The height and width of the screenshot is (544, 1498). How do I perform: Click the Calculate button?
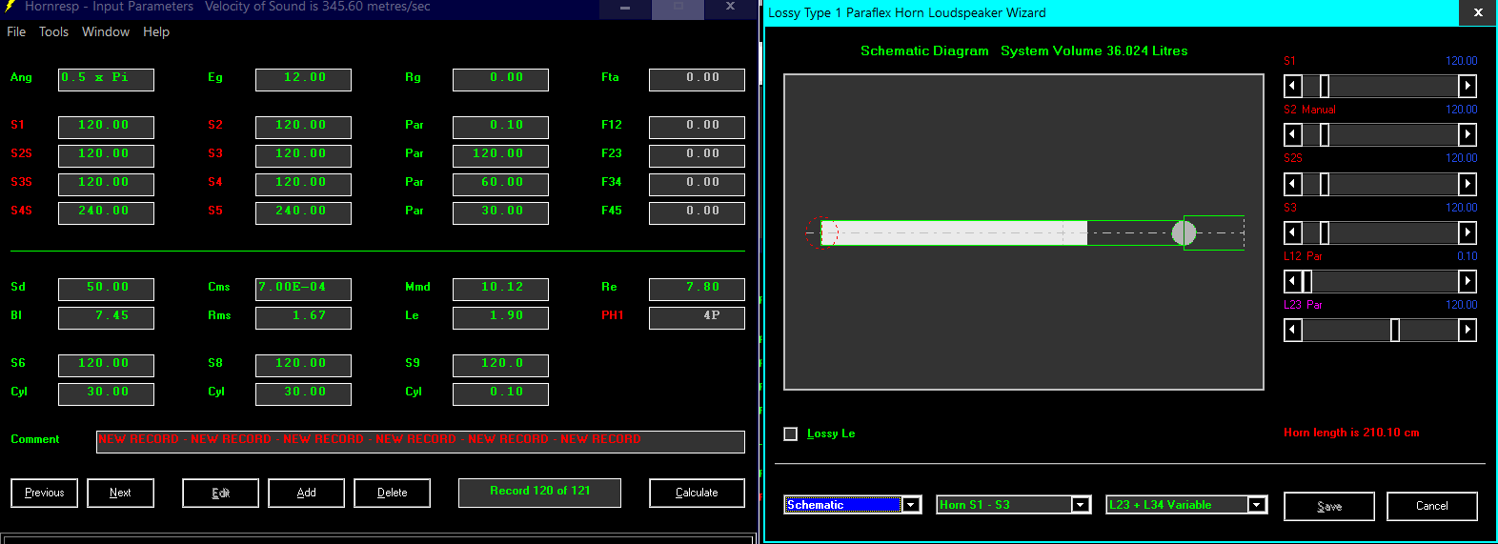pos(697,493)
